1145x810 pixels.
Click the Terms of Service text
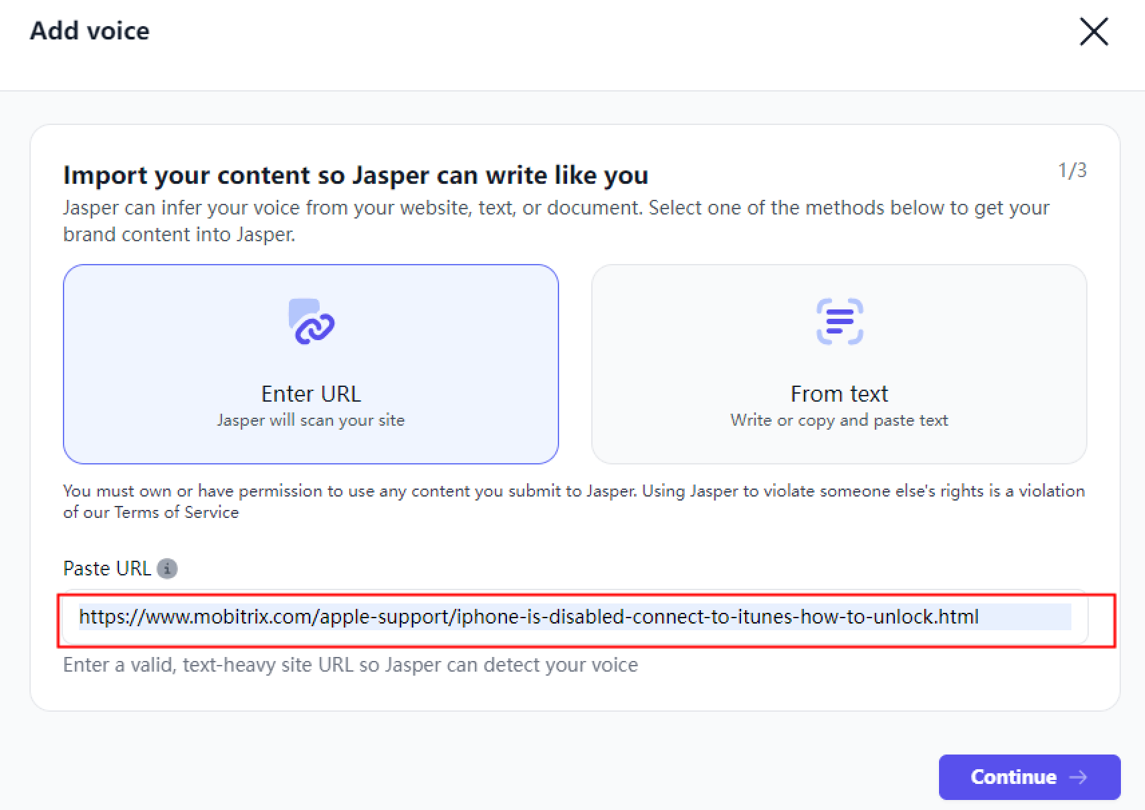[x=177, y=513]
